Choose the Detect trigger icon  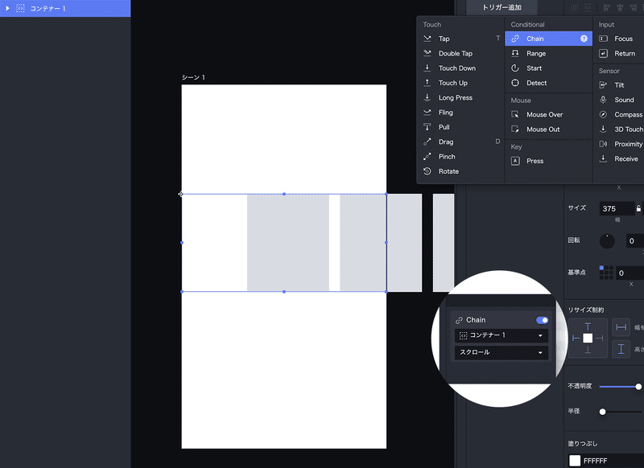coord(515,83)
